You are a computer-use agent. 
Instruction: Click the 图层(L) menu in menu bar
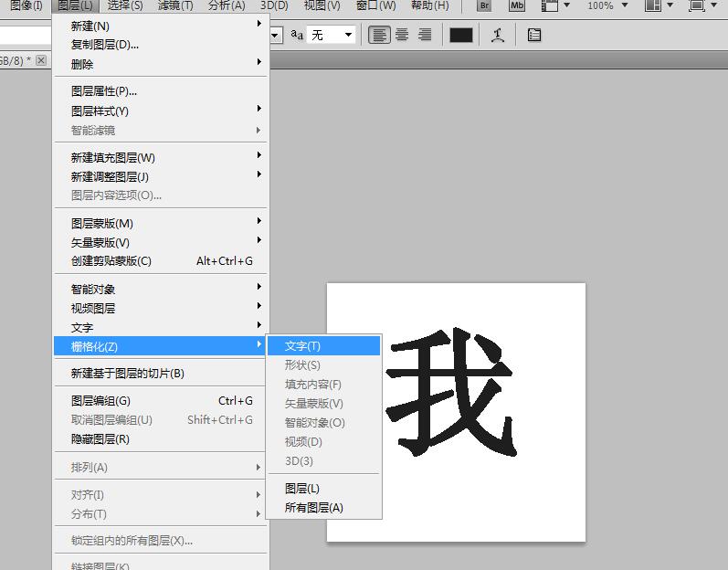click(75, 5)
